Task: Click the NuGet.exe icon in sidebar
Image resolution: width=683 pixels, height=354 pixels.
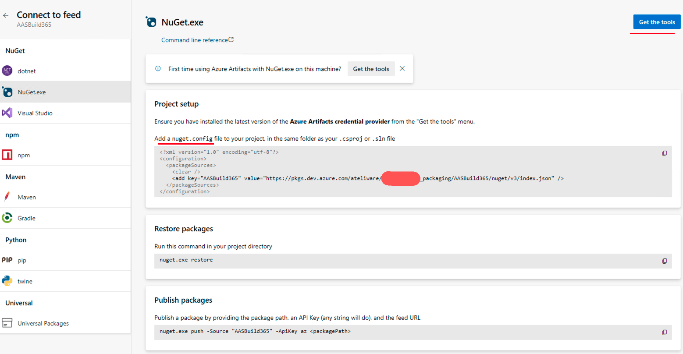Action: point(7,92)
